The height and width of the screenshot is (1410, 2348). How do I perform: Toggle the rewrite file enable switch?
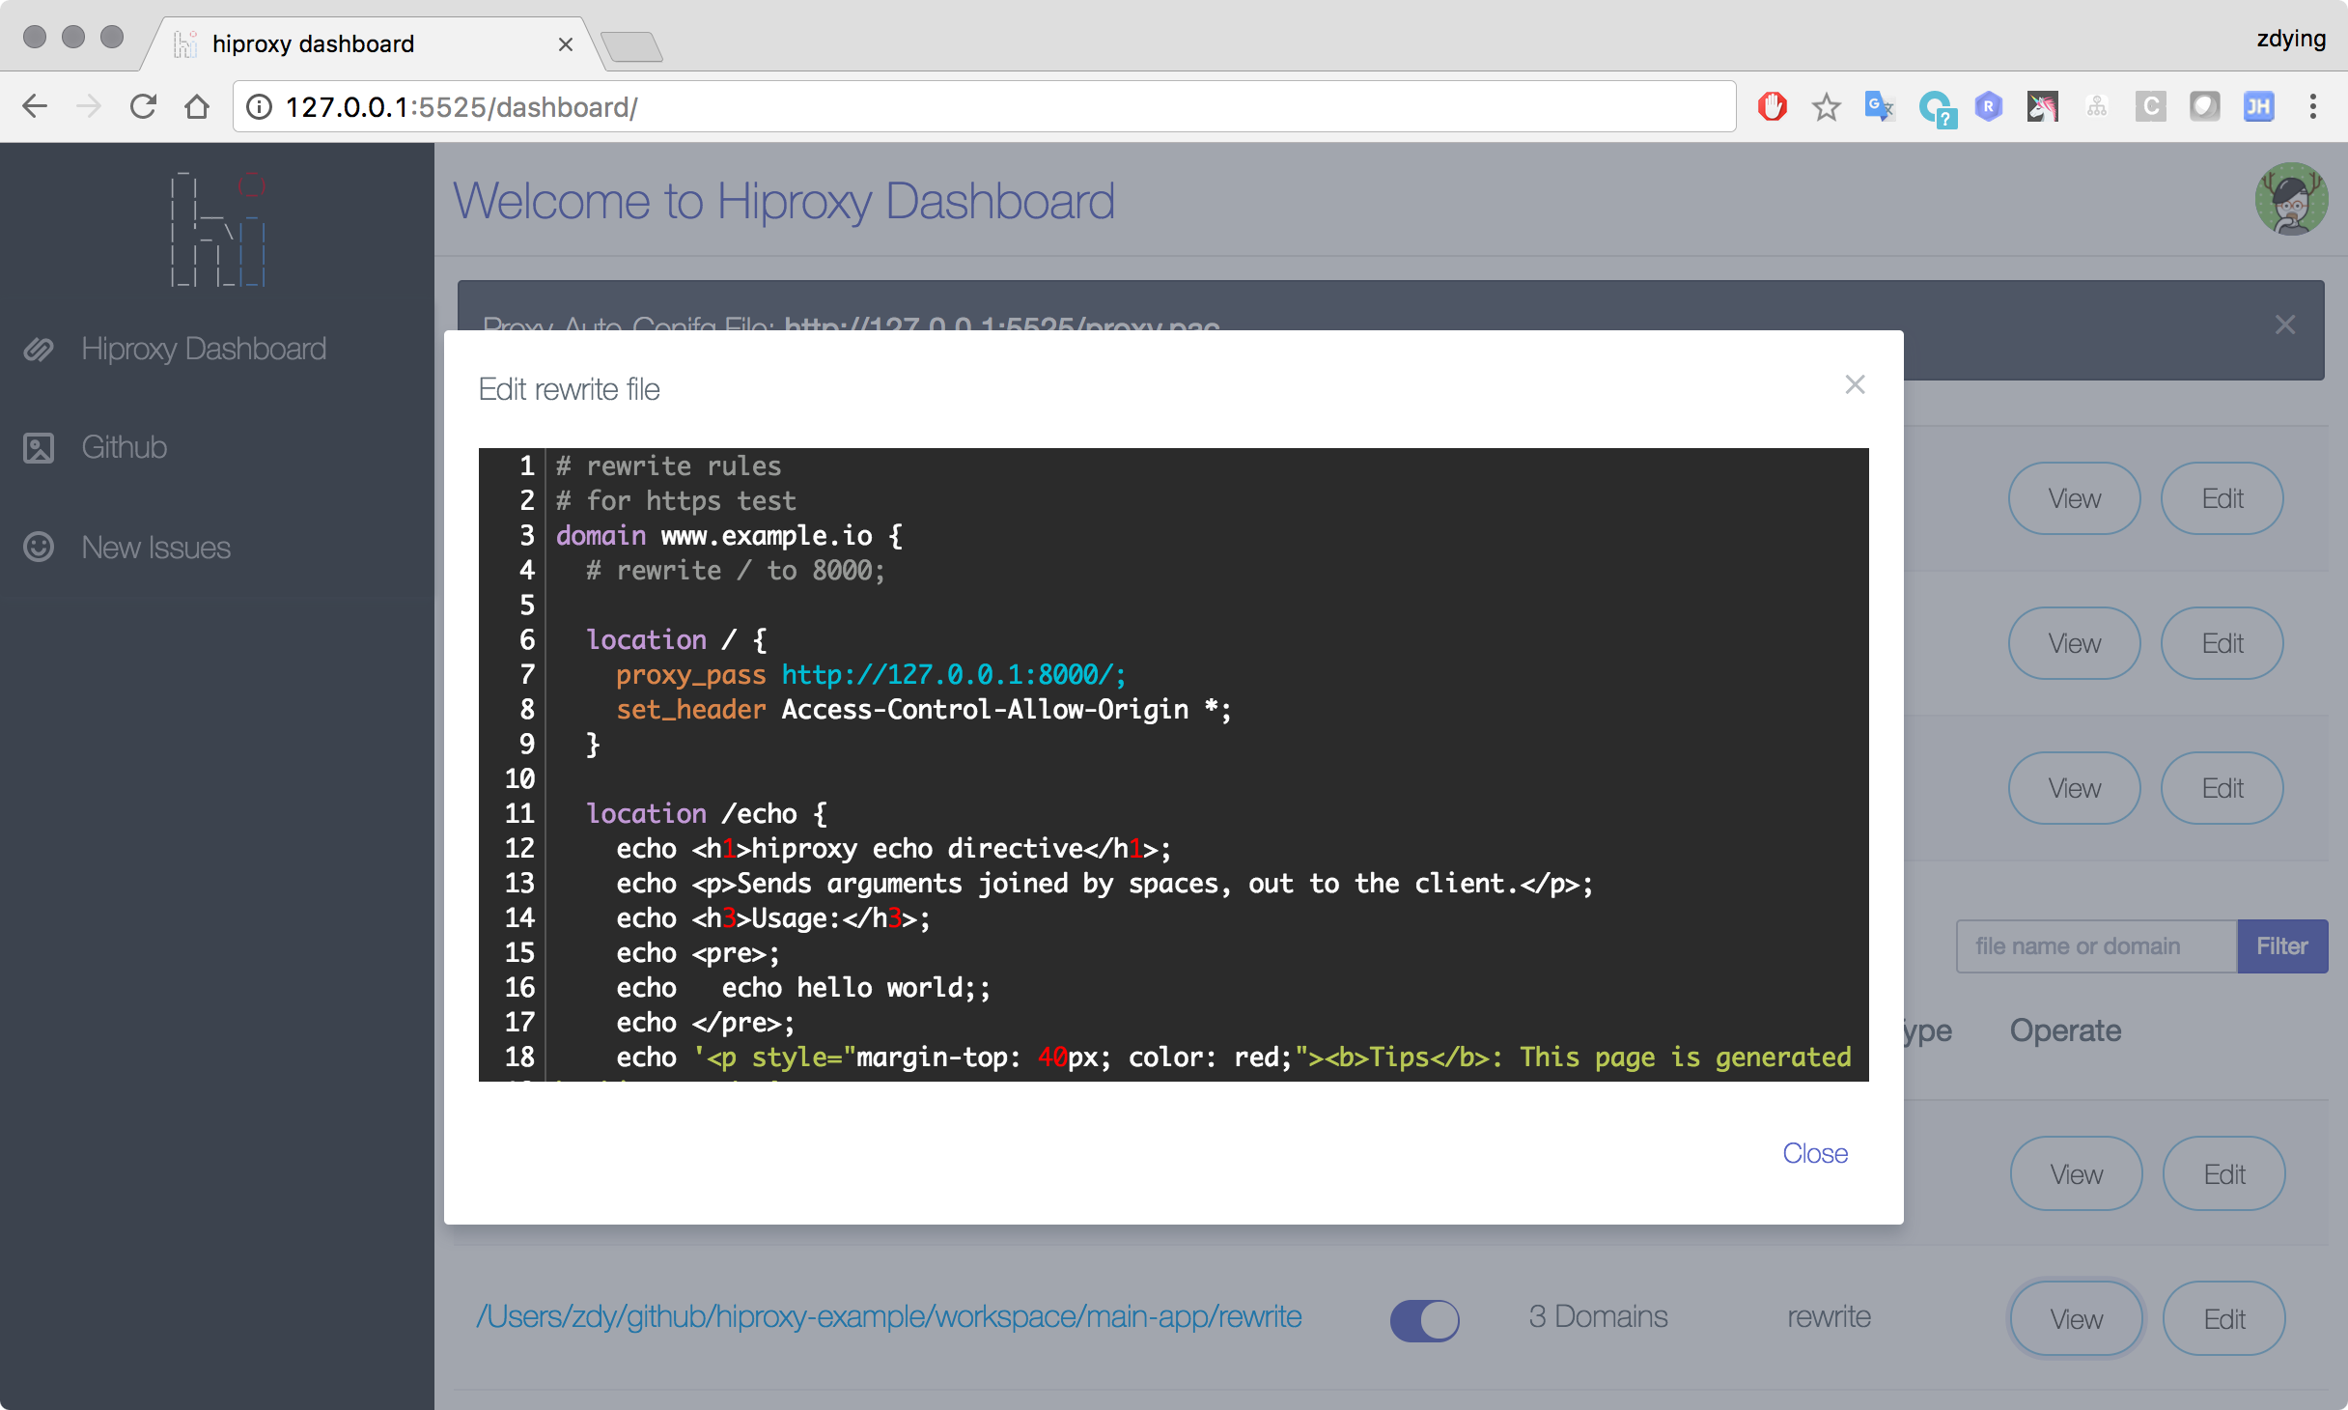(x=1423, y=1319)
